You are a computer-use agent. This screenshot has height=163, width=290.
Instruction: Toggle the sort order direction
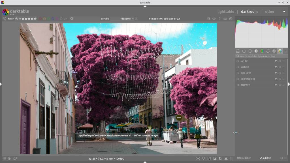point(136,19)
